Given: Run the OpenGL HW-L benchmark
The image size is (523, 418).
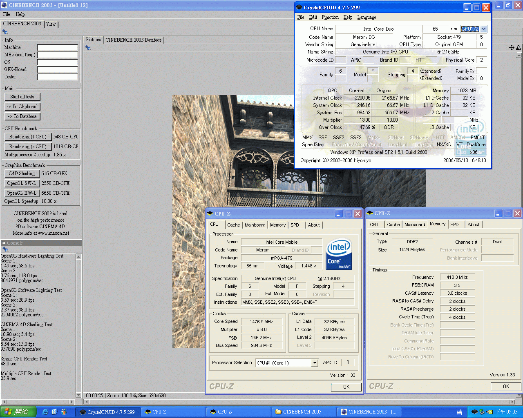Looking at the screenshot, I should pos(22,193).
